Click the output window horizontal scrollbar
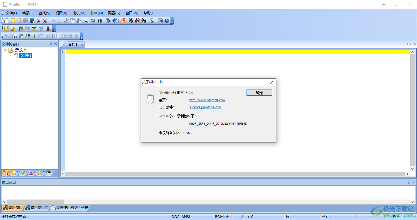417x220 pixels. [208, 202]
